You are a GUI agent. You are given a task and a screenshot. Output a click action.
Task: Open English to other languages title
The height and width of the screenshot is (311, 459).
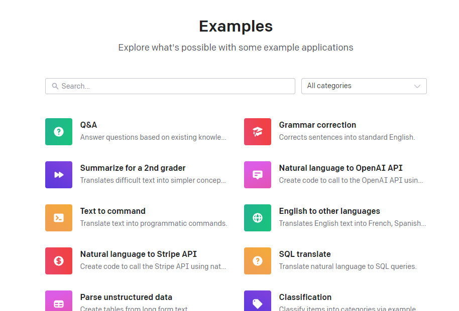(329, 211)
